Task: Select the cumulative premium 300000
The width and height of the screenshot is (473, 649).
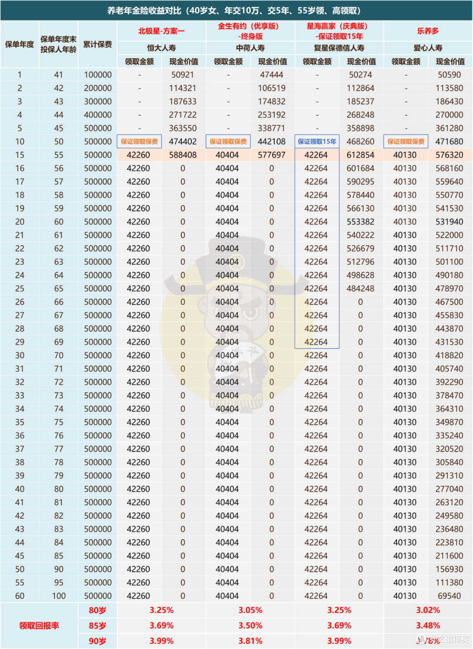Action: pos(98,102)
